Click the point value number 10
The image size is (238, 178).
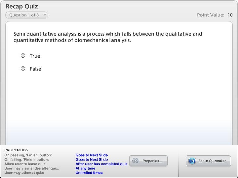click(x=230, y=15)
